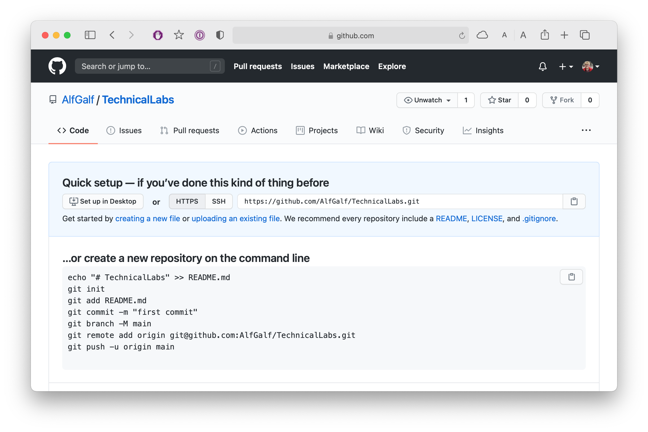Click the shield privacy report icon
648x432 pixels.
pyautogui.click(x=220, y=35)
